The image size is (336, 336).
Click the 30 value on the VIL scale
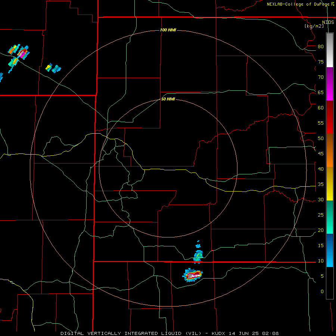click(x=321, y=199)
